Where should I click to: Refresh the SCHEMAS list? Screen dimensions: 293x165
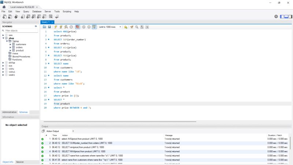pos(36,26)
